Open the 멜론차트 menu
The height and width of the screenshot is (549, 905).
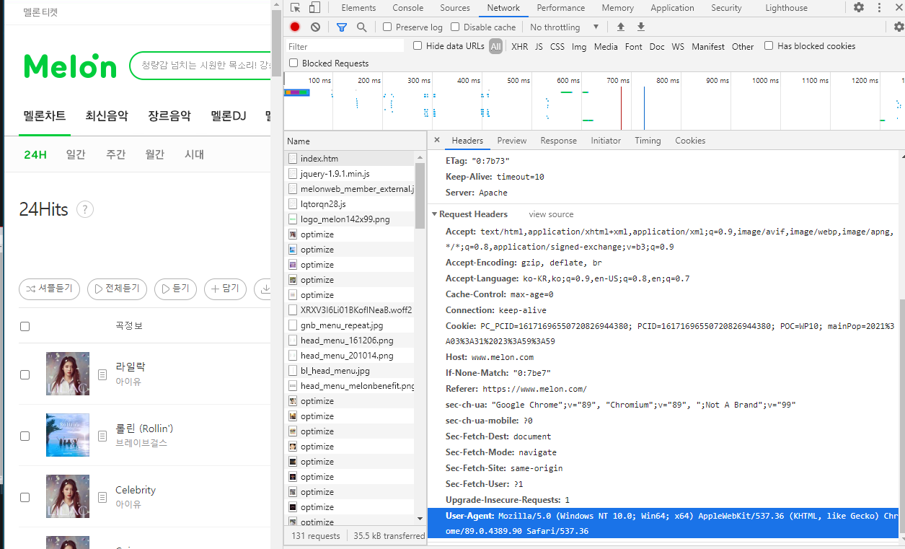pos(45,115)
